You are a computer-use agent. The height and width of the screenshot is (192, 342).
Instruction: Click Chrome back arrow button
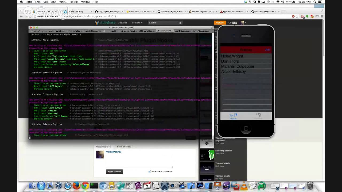[21, 17]
